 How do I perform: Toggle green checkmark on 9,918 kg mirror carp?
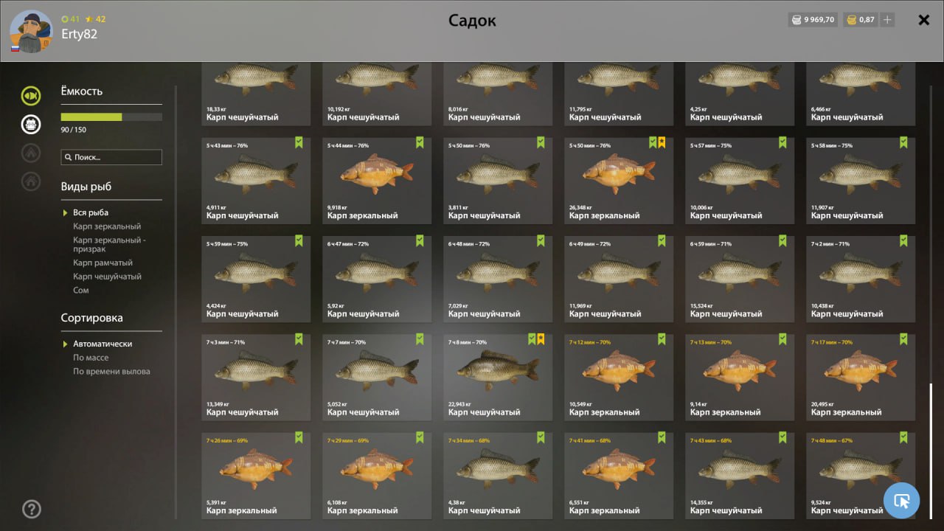[420, 142]
